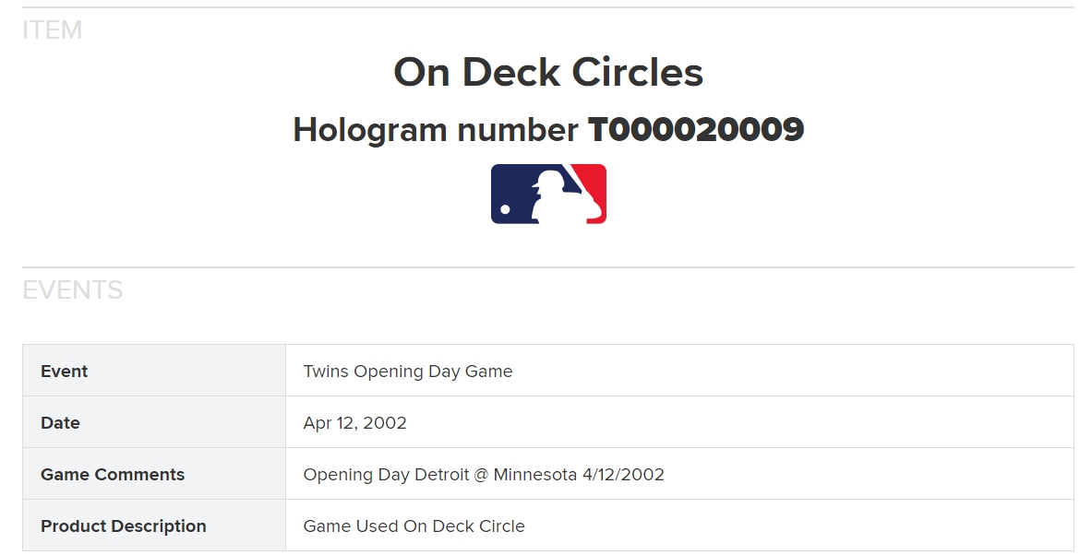This screenshot has width=1080, height=555.
Task: Select the Game Comments row label
Action: point(113,475)
